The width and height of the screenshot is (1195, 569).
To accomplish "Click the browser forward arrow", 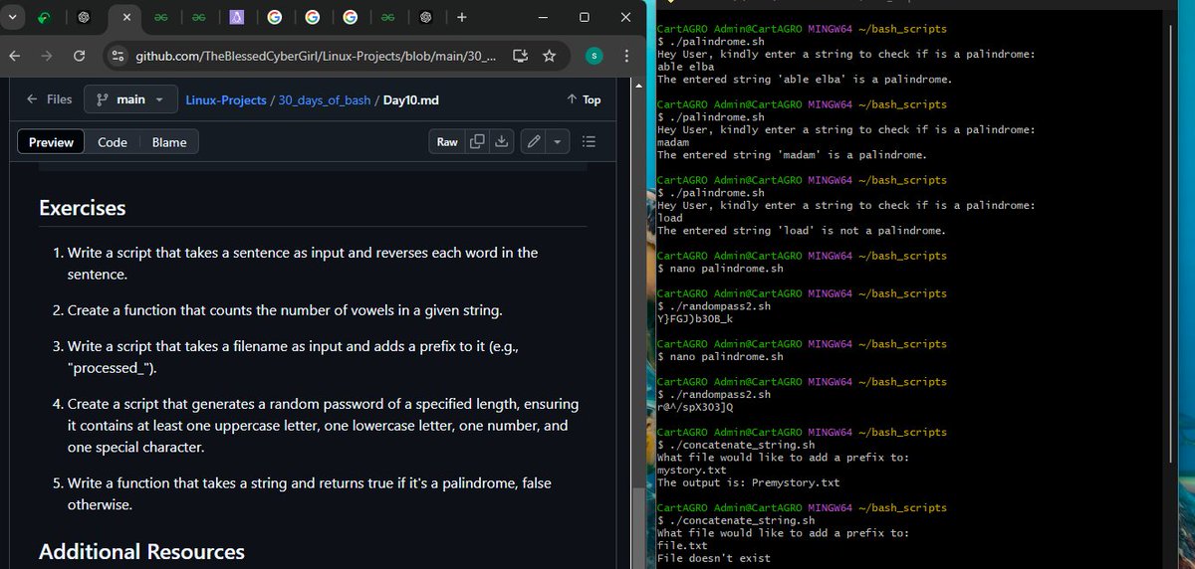I will [x=47, y=56].
